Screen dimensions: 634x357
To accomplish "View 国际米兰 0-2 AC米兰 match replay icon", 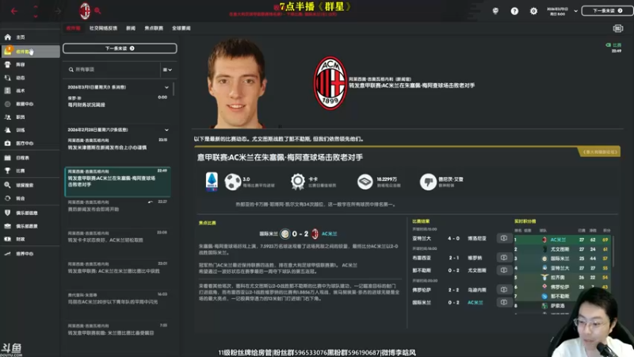I will [x=503, y=302].
